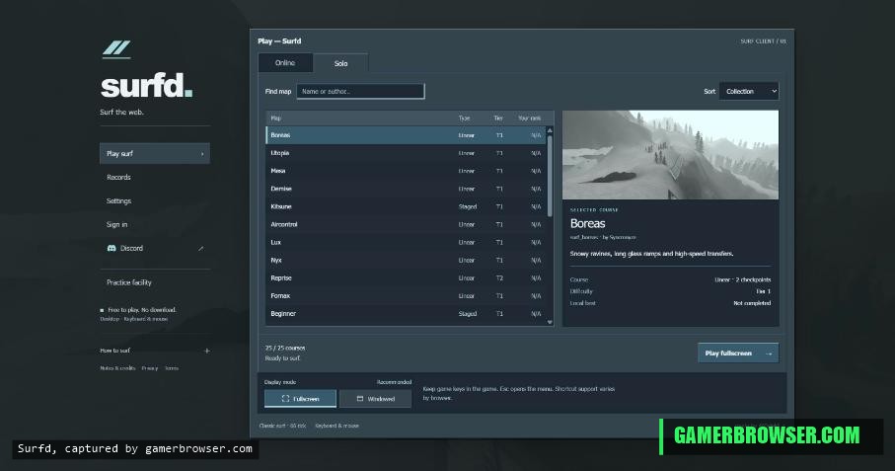Click the Surfd logo icon
The height and width of the screenshot is (471, 895).
(116, 49)
